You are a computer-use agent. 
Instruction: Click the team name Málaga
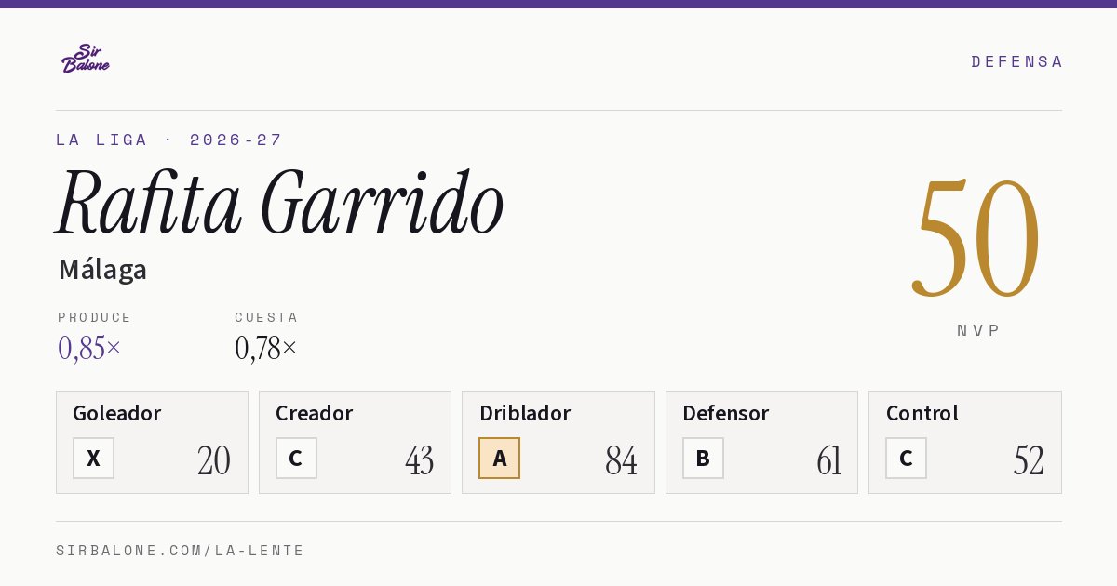[102, 270]
